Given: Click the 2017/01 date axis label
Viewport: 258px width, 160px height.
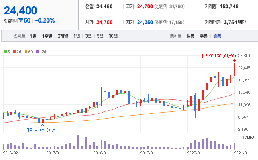Looking at the screenshot, I should click(54, 153).
